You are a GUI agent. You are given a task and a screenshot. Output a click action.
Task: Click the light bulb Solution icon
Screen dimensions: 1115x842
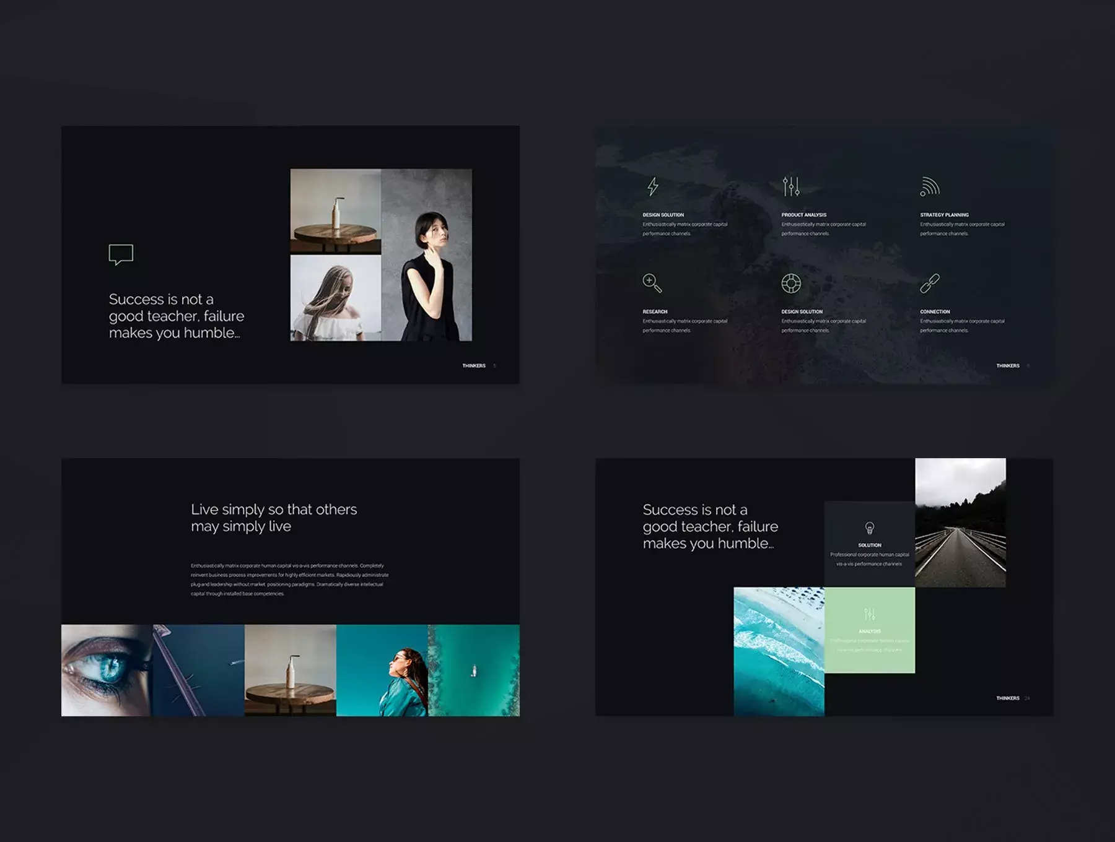pos(870,528)
